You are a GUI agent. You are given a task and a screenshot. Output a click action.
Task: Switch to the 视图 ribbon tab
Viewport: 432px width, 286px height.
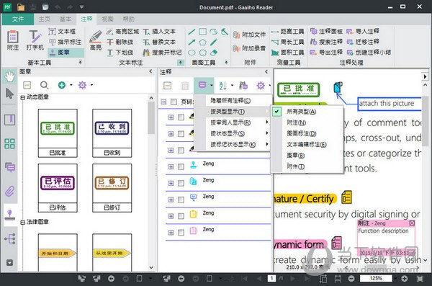coord(107,19)
